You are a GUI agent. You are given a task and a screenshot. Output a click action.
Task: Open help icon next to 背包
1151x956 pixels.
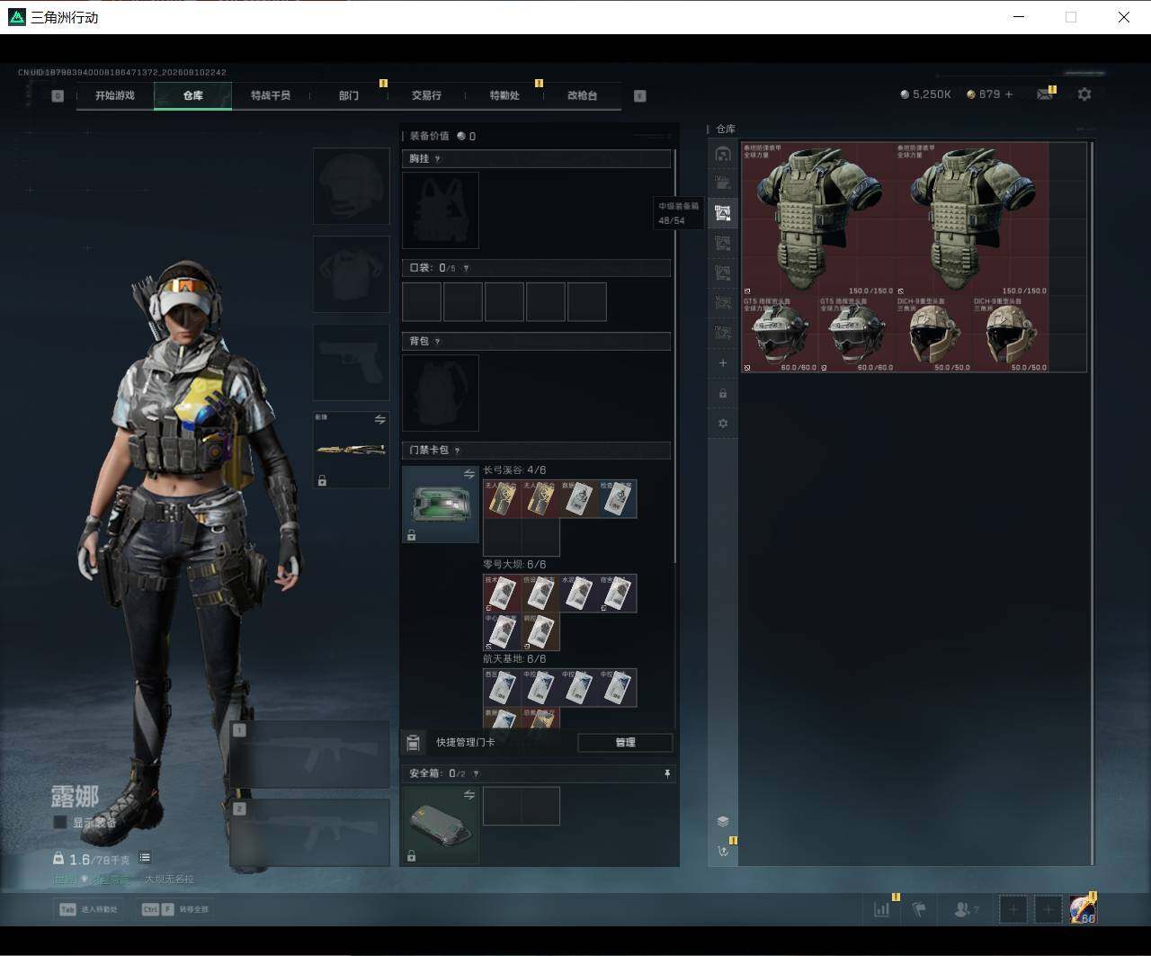point(438,342)
